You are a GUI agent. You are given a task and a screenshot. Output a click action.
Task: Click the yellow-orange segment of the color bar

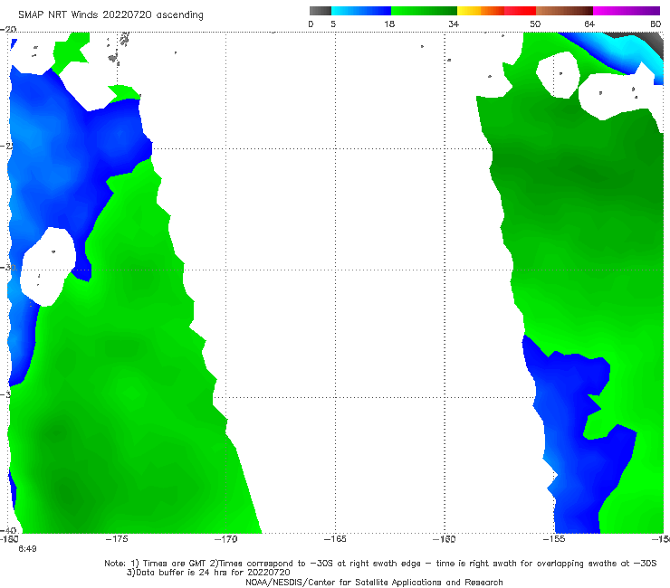click(x=480, y=11)
